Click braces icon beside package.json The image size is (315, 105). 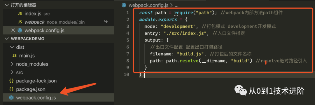[x=12, y=89]
